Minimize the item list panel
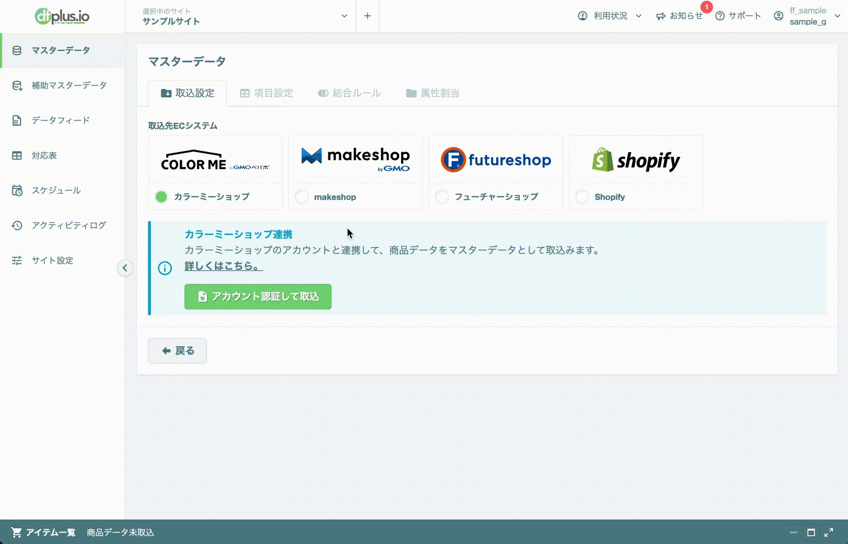848x544 pixels. point(794,533)
